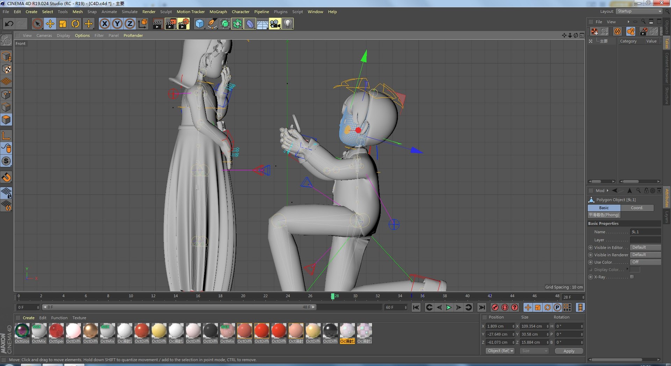Open the Visible in Renderer dropdown
The width and height of the screenshot is (671, 366).
645,255
